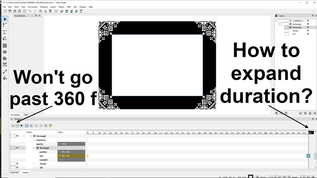The image size is (317, 178).
Task: Collapse the Rectangle group in timeline
Action: pyautogui.click(x=31, y=136)
